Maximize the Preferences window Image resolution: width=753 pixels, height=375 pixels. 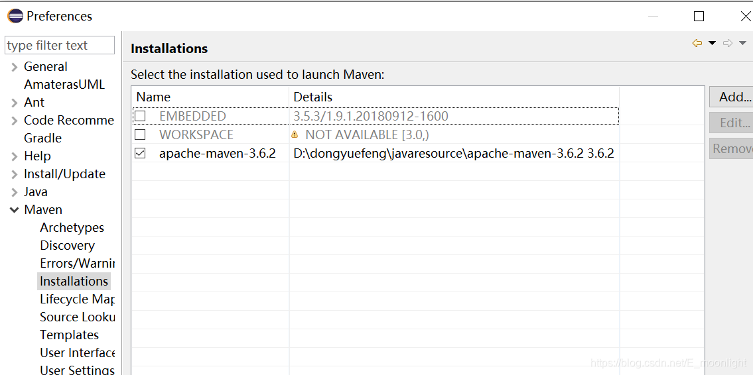point(699,17)
